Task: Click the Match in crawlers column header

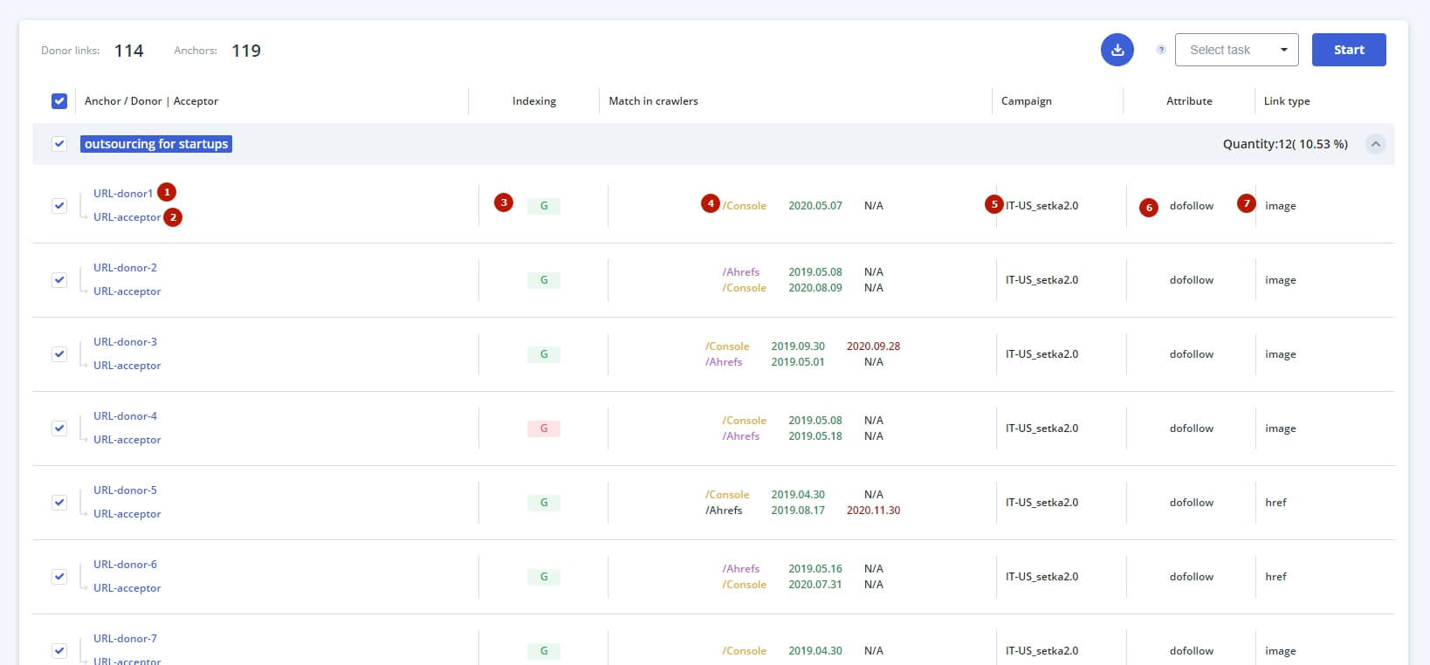Action: tap(653, 101)
